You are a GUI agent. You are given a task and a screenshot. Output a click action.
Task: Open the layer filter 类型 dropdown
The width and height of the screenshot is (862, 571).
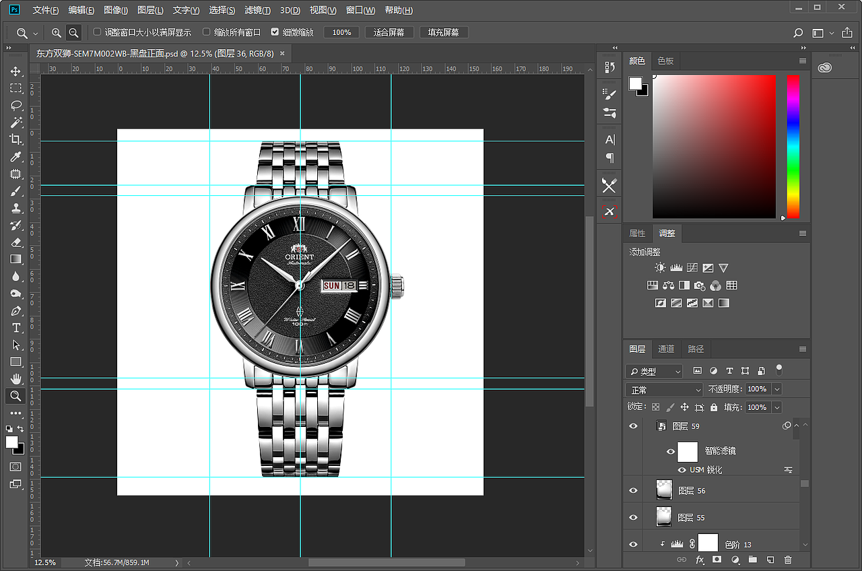654,371
